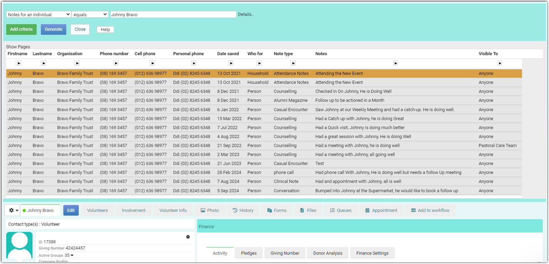Image resolution: width=549 pixels, height=264 pixels.
Task: Click the Generate button
Action: coord(54,29)
